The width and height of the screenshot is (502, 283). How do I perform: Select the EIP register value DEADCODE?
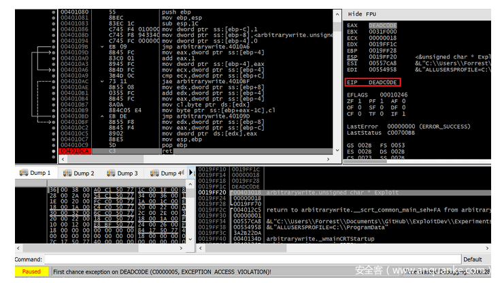pos(383,82)
